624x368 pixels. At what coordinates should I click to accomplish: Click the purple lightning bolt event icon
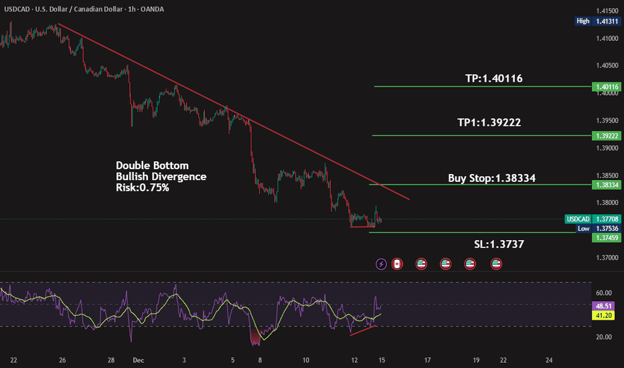click(x=381, y=264)
